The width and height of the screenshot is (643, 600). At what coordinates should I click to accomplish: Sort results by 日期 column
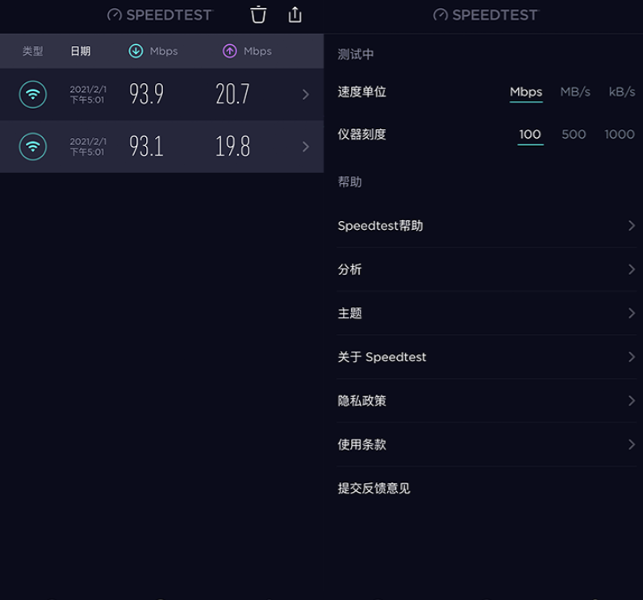pos(81,52)
